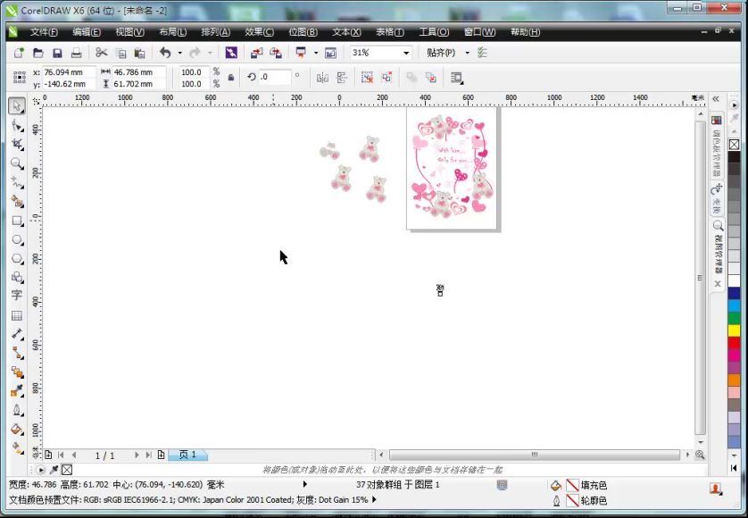This screenshot has width=748, height=518.
Task: Ungroup the selected object group
Action: pyautogui.click(x=367, y=78)
